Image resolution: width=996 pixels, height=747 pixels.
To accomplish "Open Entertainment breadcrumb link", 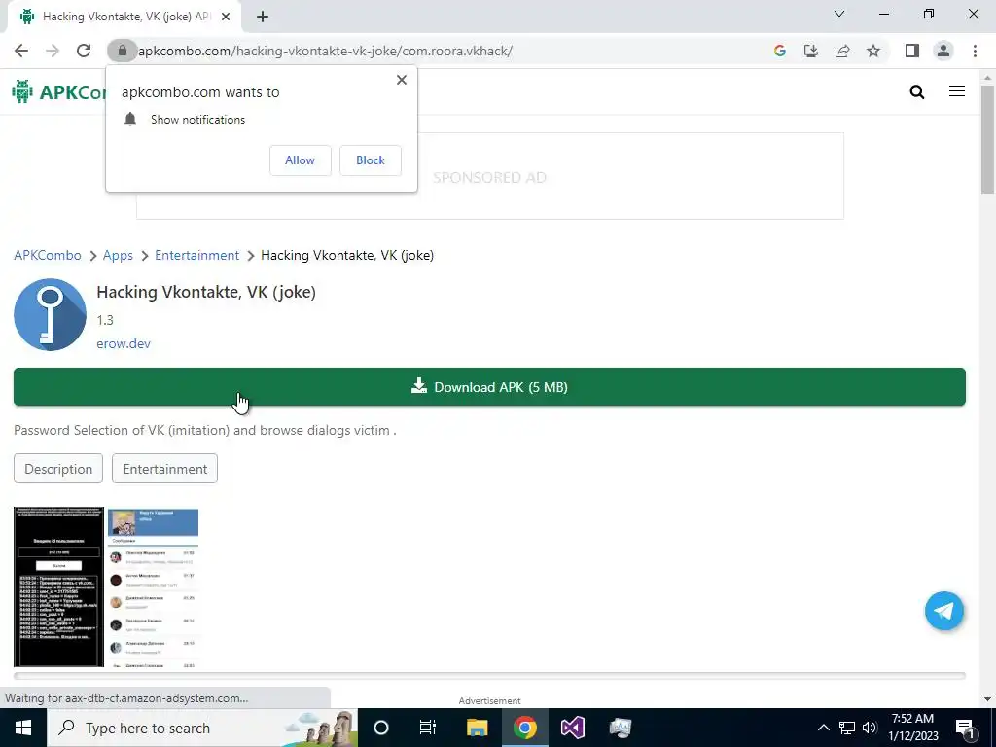I will (x=196, y=256).
